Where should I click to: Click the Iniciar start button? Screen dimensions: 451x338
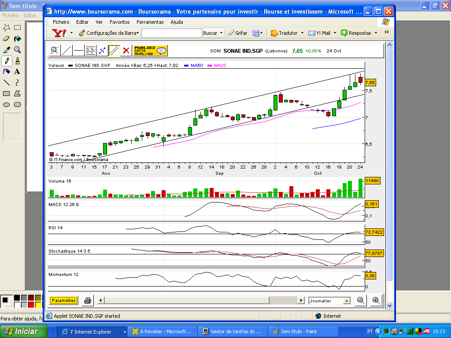click(24, 331)
